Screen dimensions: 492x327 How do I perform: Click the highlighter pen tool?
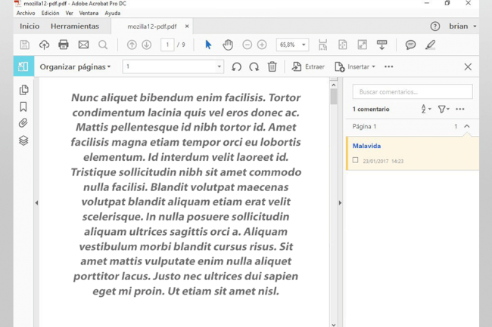(431, 45)
